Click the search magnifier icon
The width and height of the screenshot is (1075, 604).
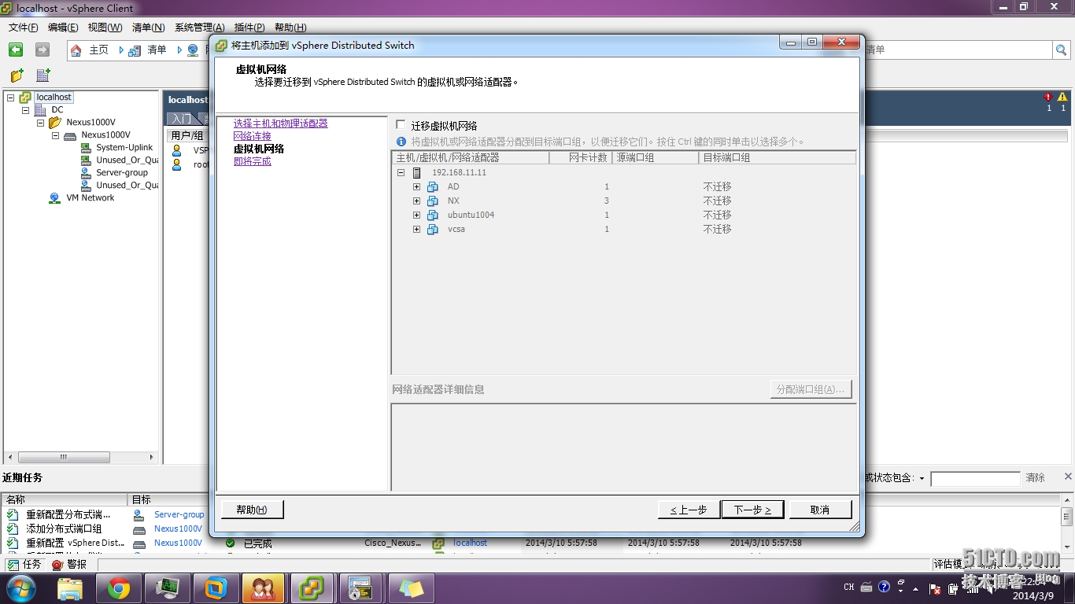coord(1061,50)
